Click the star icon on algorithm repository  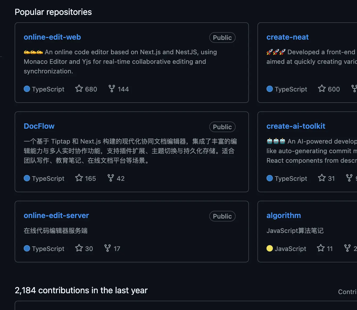pyautogui.click(x=321, y=248)
